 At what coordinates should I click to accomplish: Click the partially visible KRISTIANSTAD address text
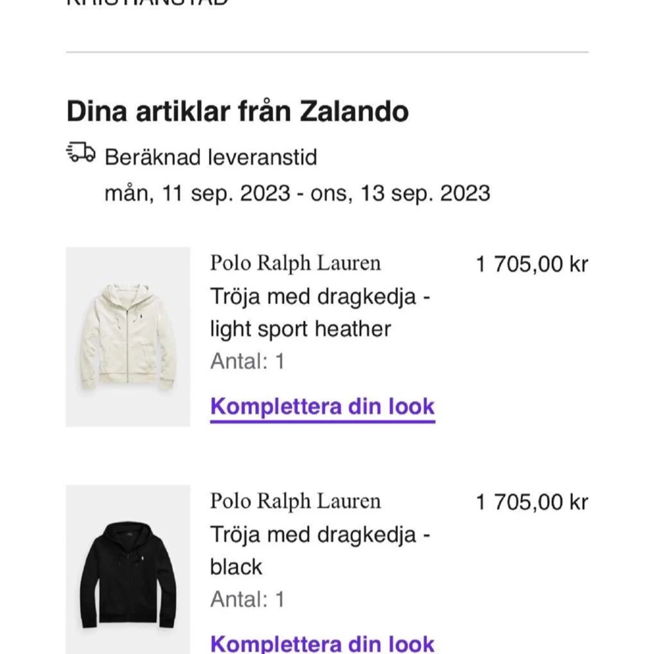(x=147, y=2)
